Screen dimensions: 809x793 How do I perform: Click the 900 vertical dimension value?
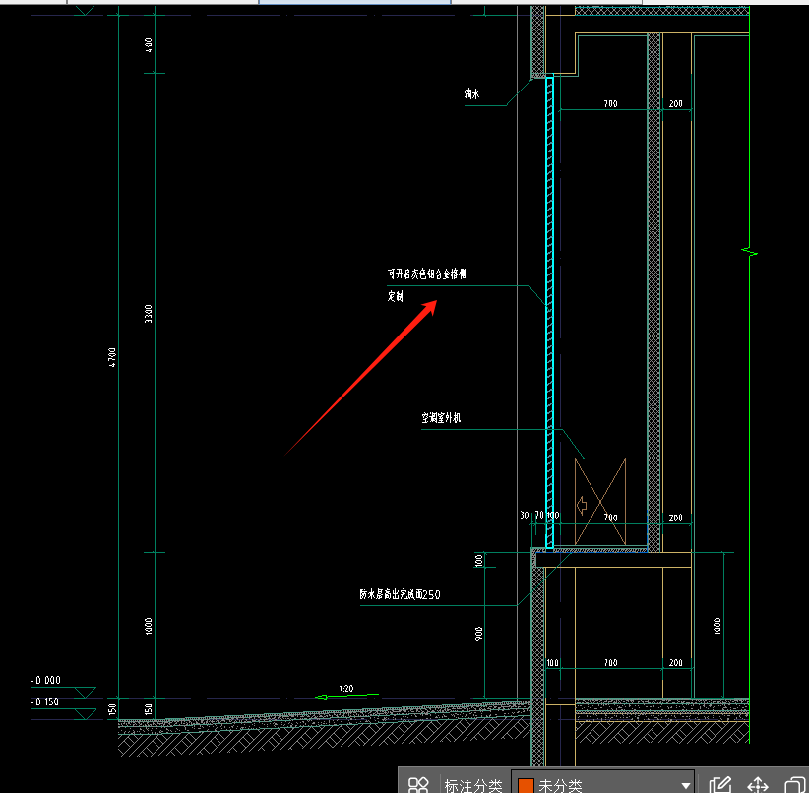pos(478,633)
